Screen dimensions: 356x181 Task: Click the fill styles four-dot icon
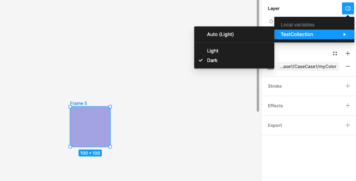[335, 53]
